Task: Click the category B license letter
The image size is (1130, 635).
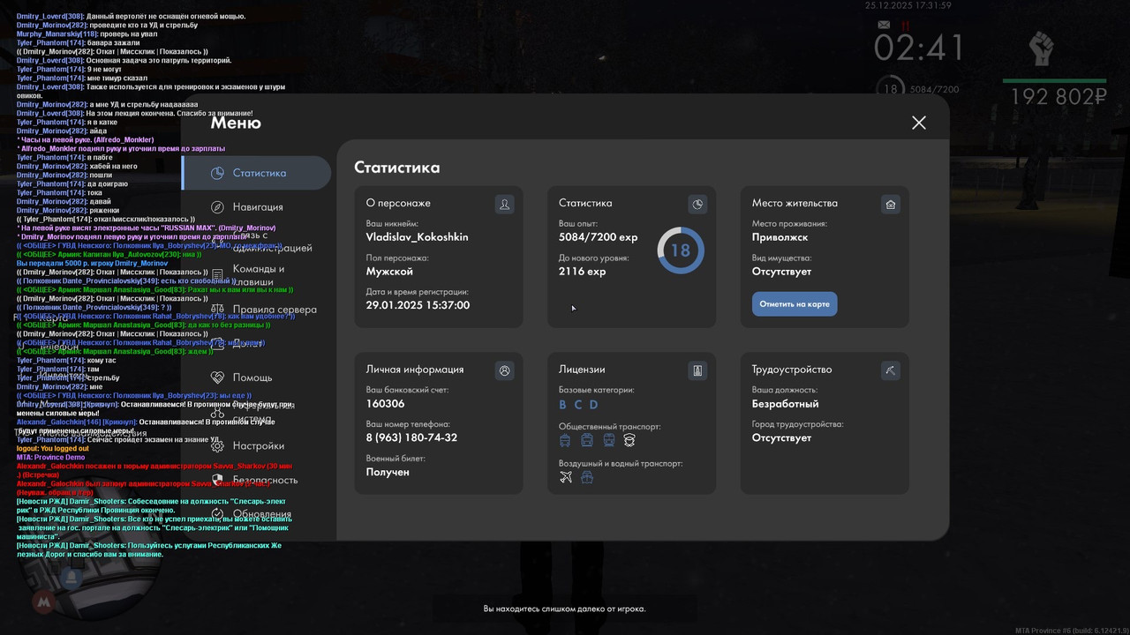Action: 563,405
